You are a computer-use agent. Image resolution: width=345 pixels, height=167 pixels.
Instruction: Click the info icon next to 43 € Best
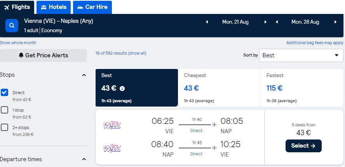pyautogui.click(x=122, y=88)
